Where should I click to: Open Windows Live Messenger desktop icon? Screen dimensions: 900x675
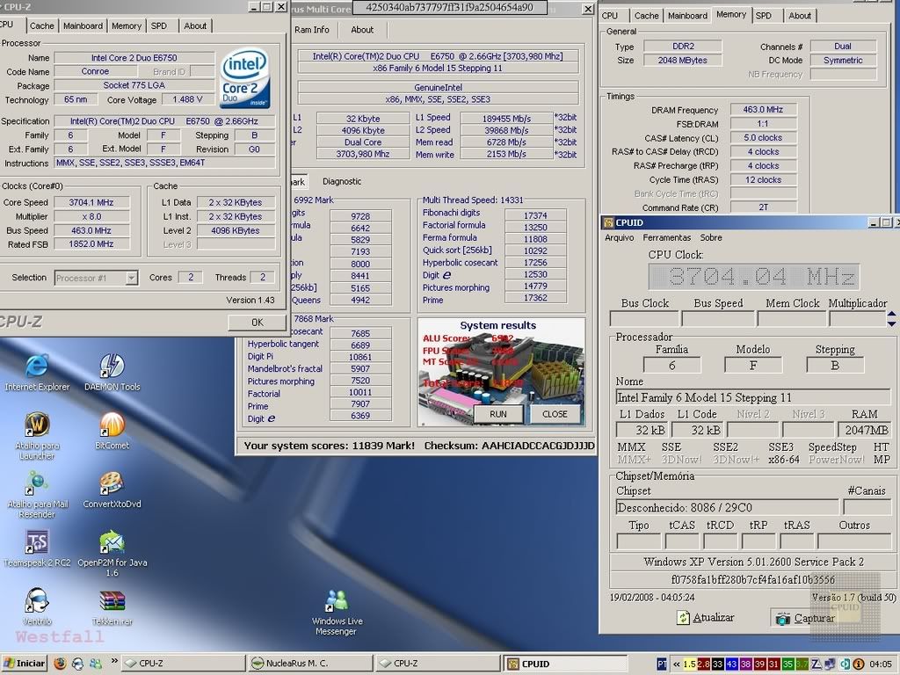click(x=337, y=601)
